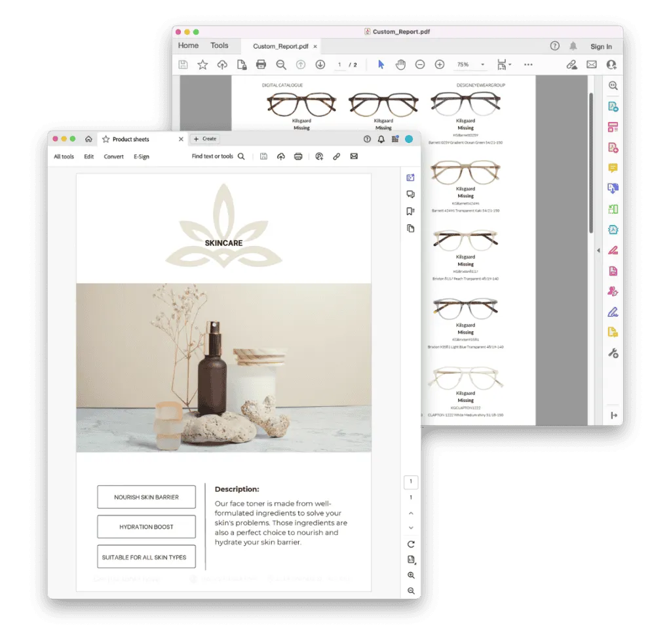This screenshot has height=631, width=671.
Task: Click the SUITABLE FOR ALL SKIN TYPES box
Action: point(146,556)
